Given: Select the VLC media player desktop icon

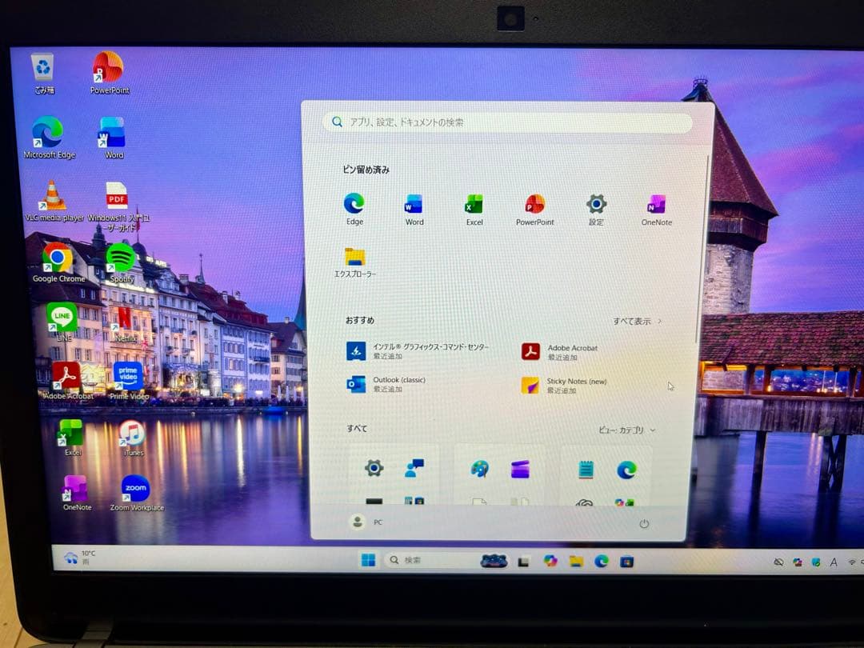Looking at the screenshot, I should 54,202.
